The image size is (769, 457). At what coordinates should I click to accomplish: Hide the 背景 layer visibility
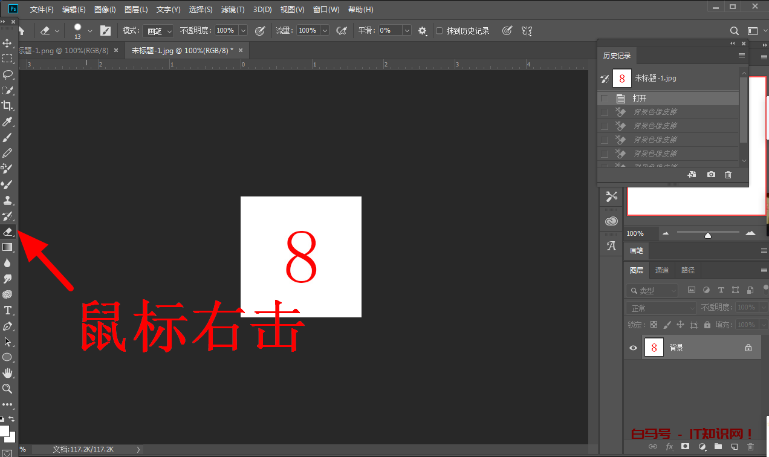tap(633, 348)
